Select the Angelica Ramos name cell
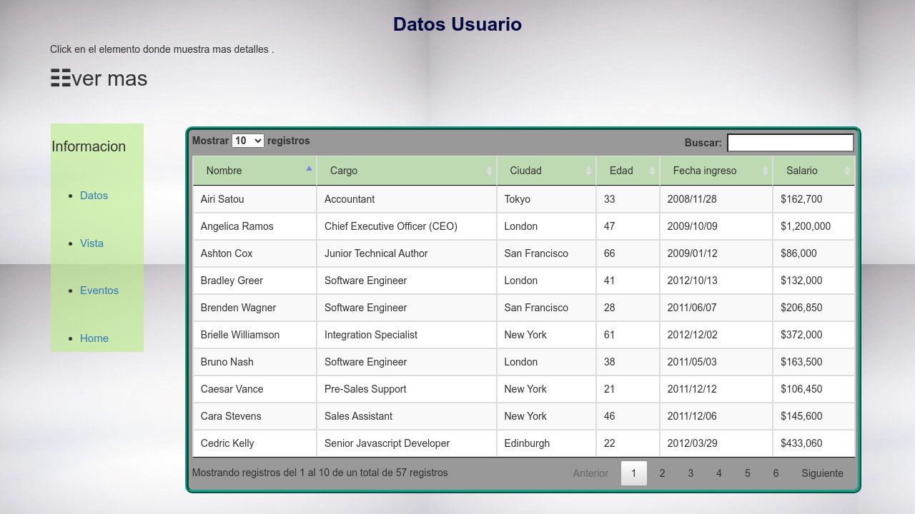 [254, 226]
